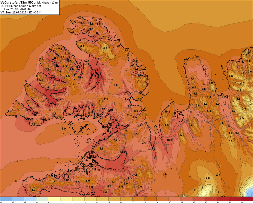The width and height of the screenshot is (253, 204).
Task: Select the legend swatch between 5 and 6
Action: pos(114,199)
